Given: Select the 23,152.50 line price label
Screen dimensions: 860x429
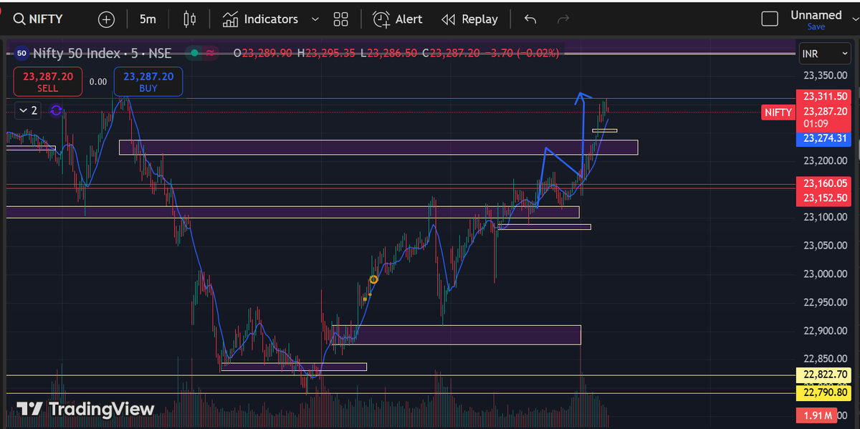Looking at the screenshot, I should point(825,198).
